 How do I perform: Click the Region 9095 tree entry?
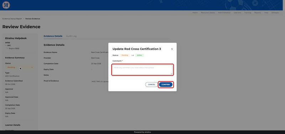(14, 48)
